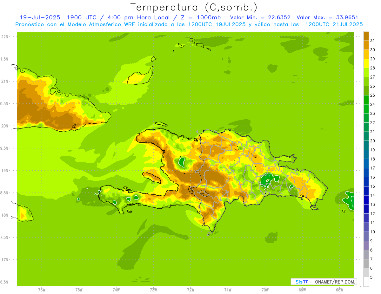Click the legend label "16"

click(373, 177)
